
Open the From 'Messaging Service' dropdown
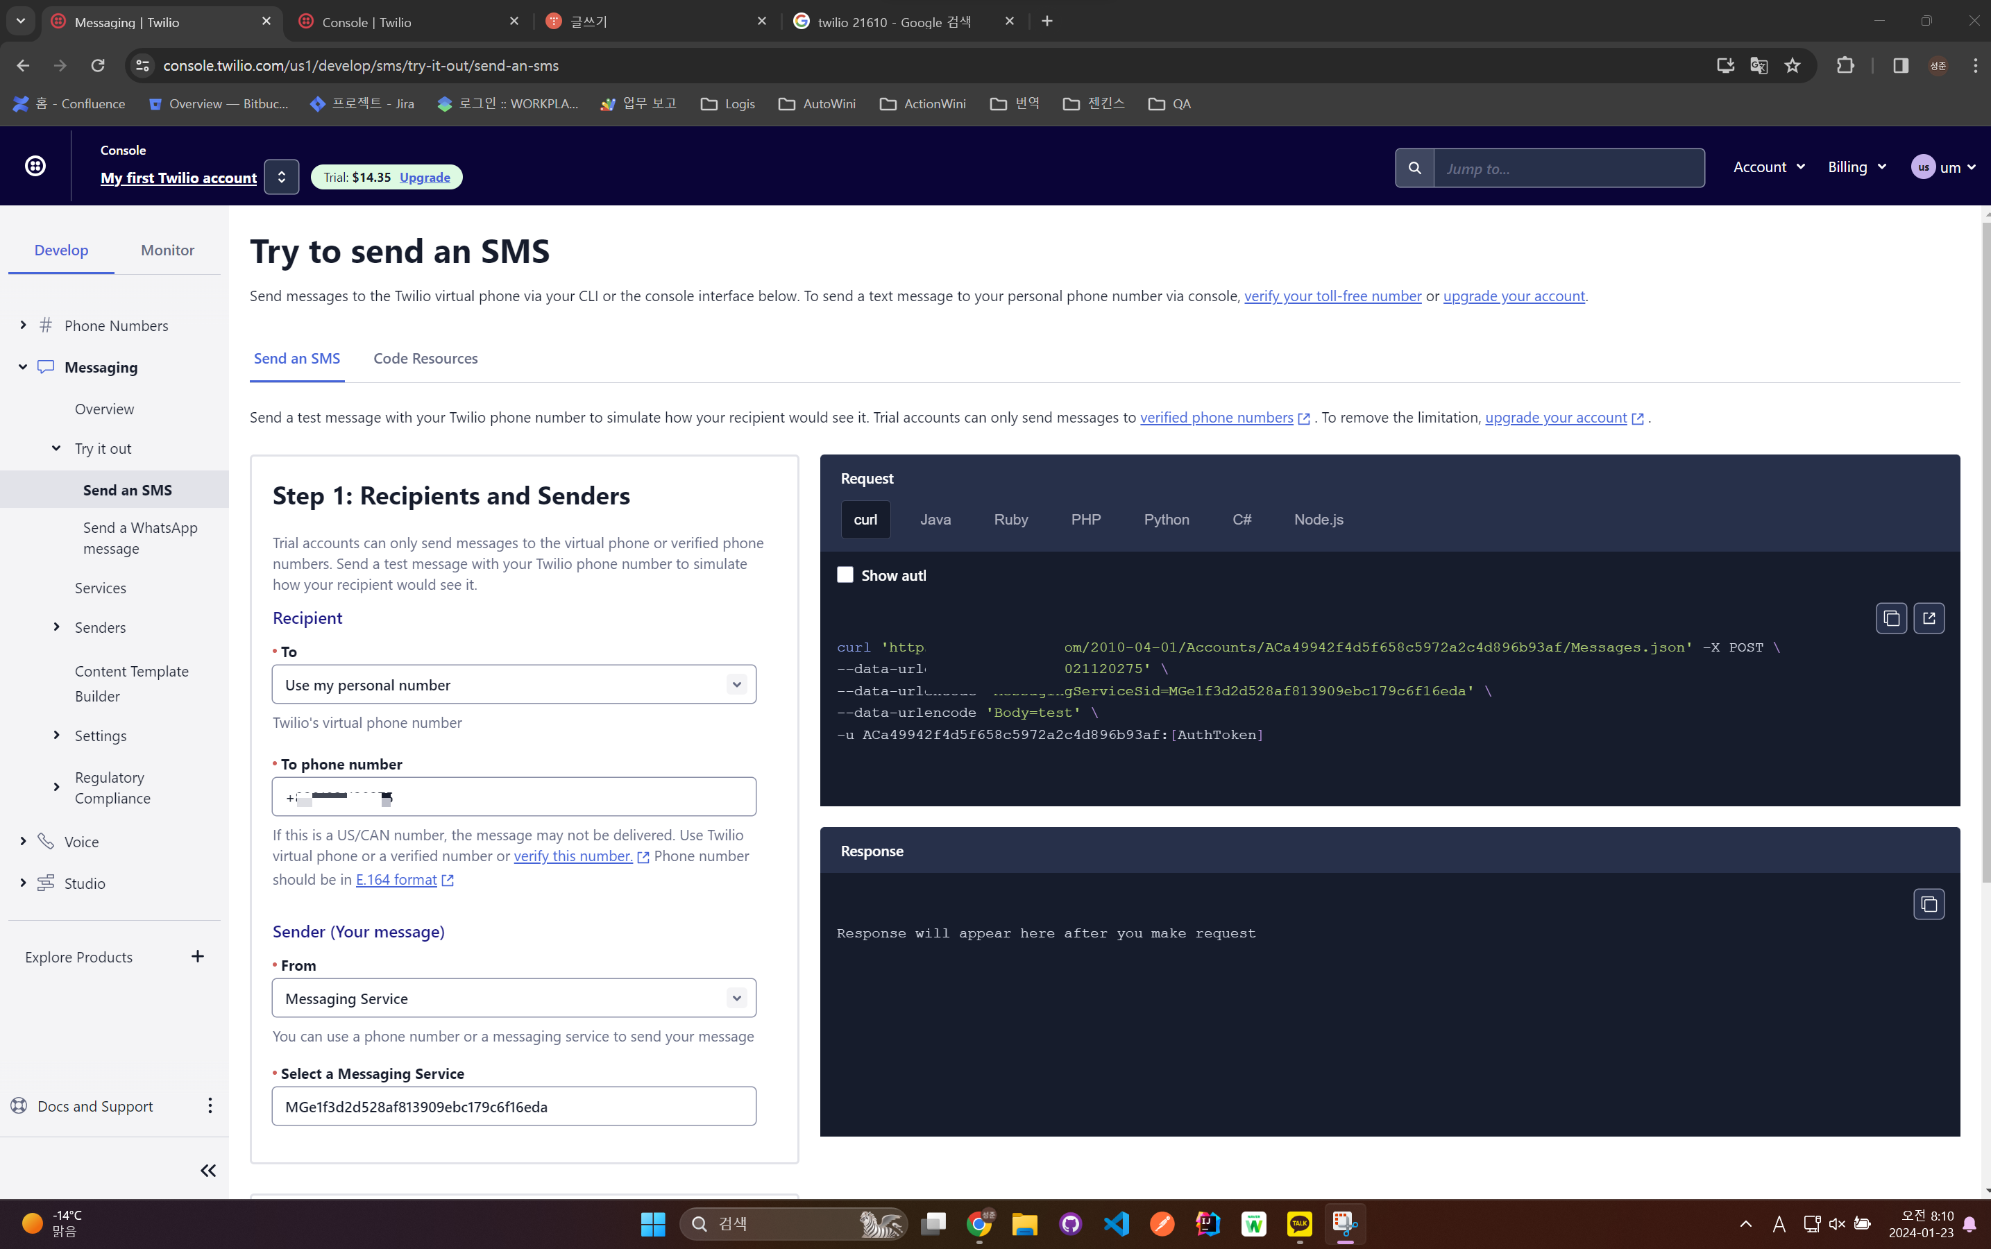point(513,998)
